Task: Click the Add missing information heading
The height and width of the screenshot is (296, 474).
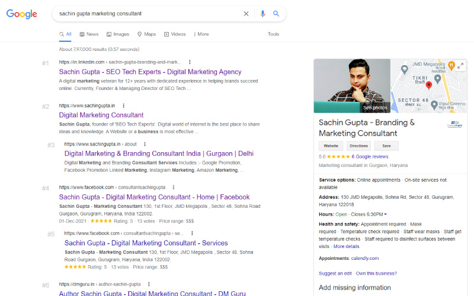Action: [x=355, y=288]
